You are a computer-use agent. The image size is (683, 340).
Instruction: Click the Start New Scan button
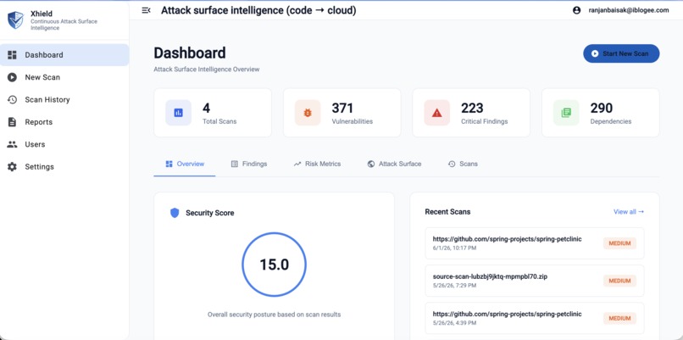tap(621, 53)
